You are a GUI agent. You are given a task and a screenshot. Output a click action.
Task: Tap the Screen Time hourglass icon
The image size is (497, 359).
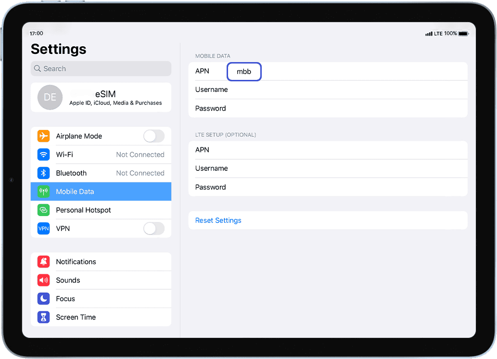pos(44,317)
